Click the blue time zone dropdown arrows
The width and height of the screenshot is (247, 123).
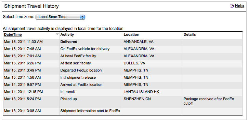82,17
